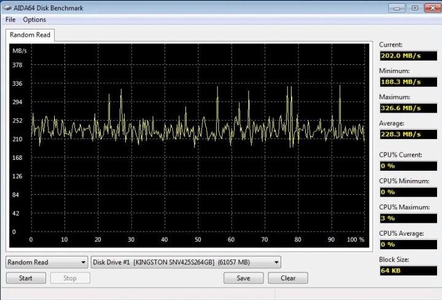Click the AIDA64 disk icon in title bar
Screen dimensions: 442x300
tap(7, 8)
